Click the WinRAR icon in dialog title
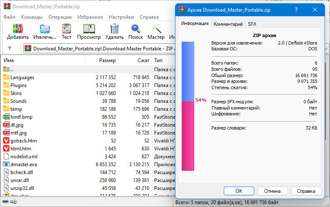Image resolution: width=330 pixels, height=207 pixels. (x=182, y=10)
